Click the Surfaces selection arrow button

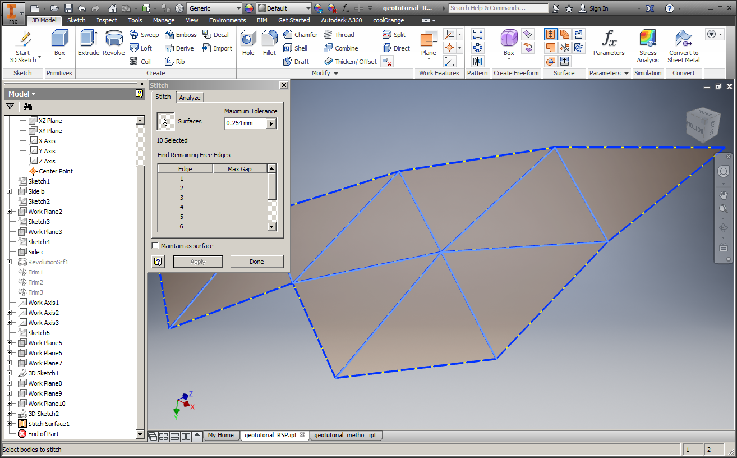(x=165, y=121)
